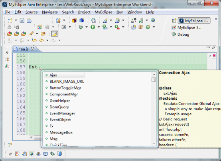Click the hierarchy icon in left sidebar

pos(7,59)
